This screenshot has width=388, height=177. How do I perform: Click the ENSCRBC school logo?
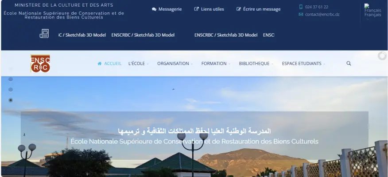40,64
